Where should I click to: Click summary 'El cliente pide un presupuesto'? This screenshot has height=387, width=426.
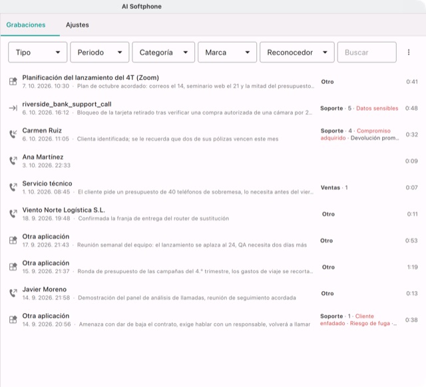click(x=196, y=192)
